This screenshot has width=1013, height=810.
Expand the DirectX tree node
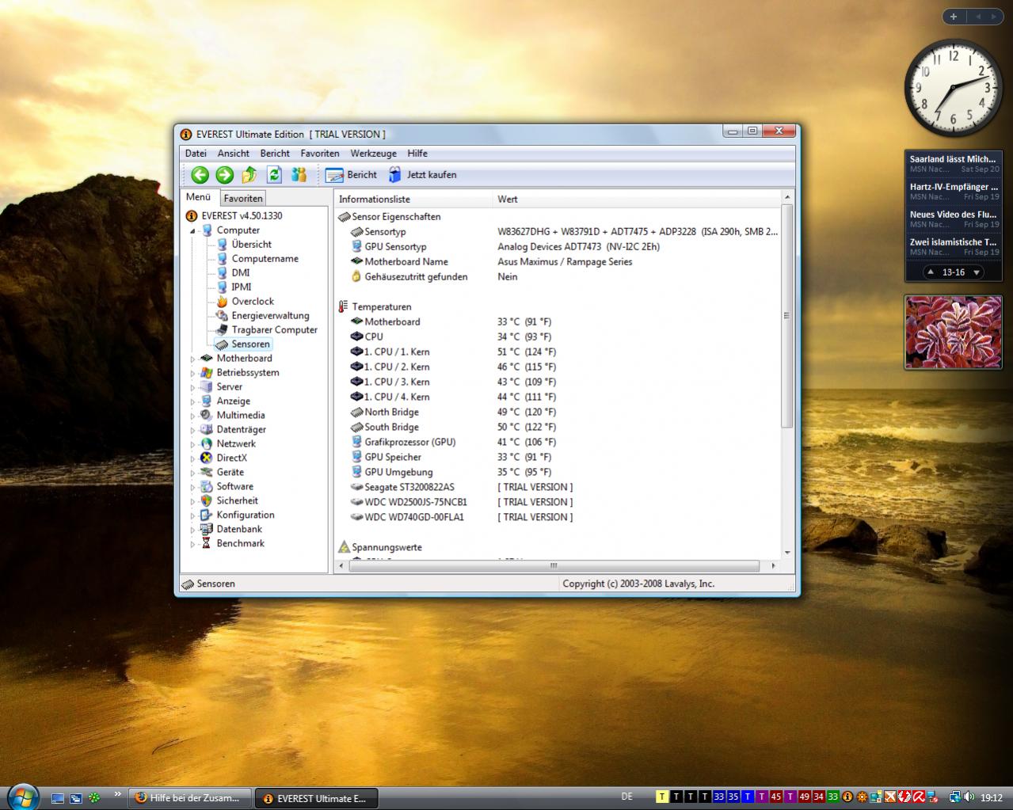[x=192, y=458]
